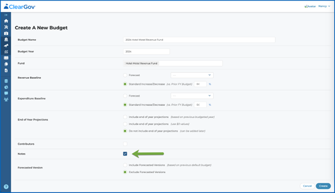Click the Budget Name input field
This screenshot has height=193, width=335.
pos(199,40)
